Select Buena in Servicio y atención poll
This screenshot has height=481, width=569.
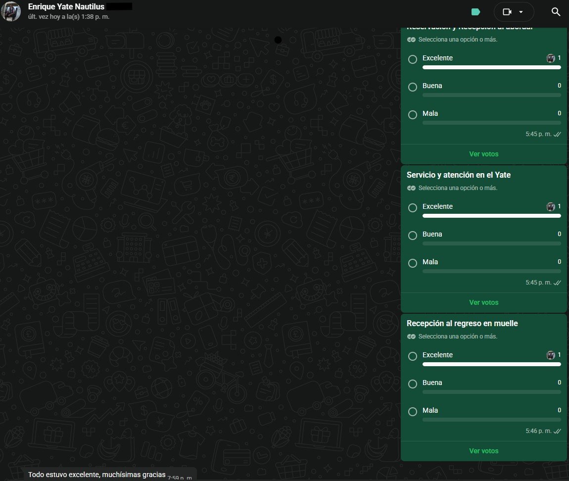[413, 236]
